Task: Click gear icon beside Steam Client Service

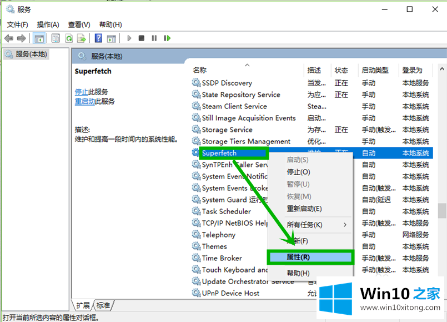Action: pos(196,106)
